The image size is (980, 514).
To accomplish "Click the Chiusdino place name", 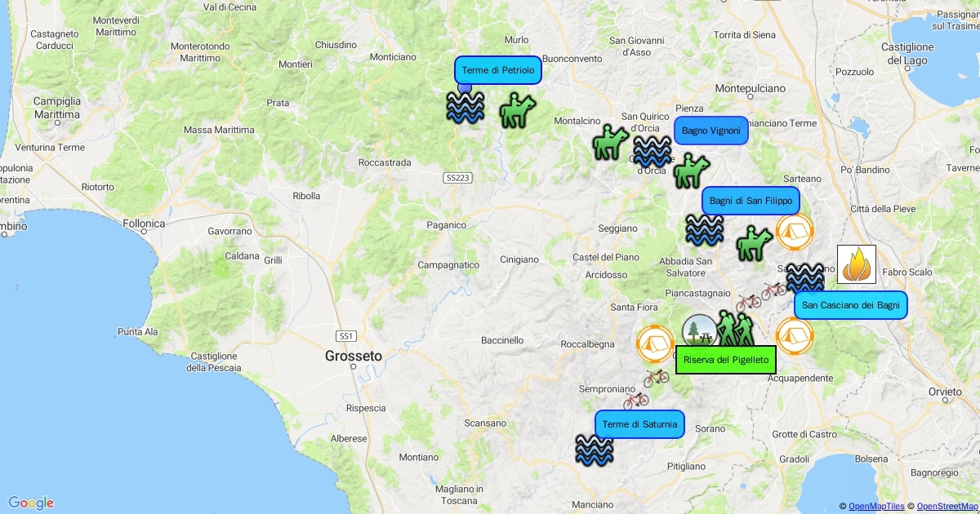I will pyautogui.click(x=336, y=45).
